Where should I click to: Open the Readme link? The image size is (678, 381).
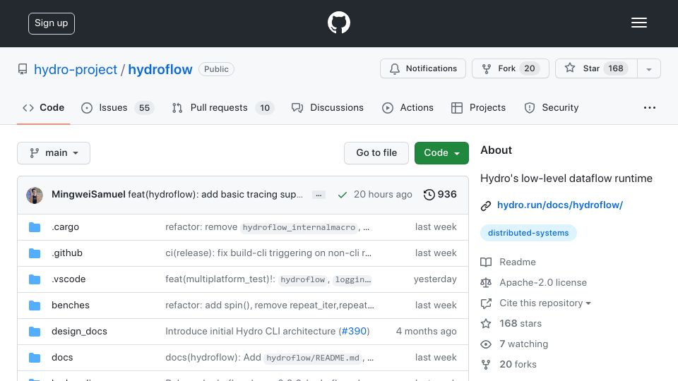click(x=517, y=262)
